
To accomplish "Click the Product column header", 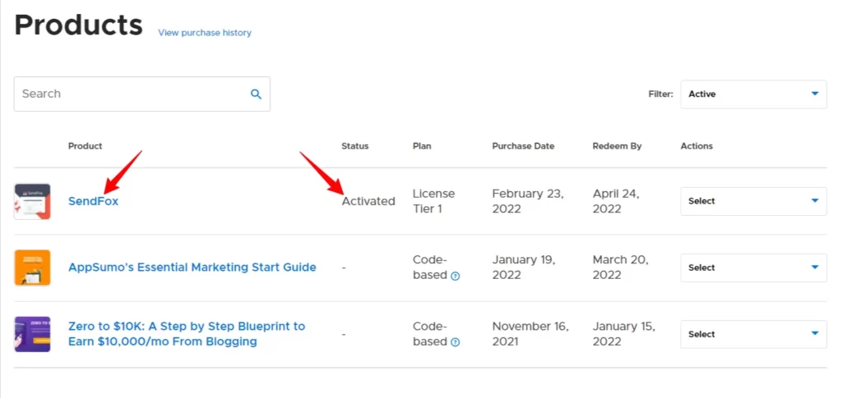I will (x=85, y=146).
